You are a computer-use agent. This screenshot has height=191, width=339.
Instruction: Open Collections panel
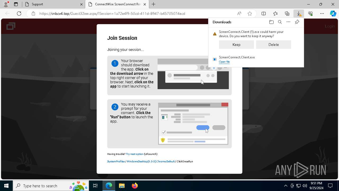[x=287, y=14]
